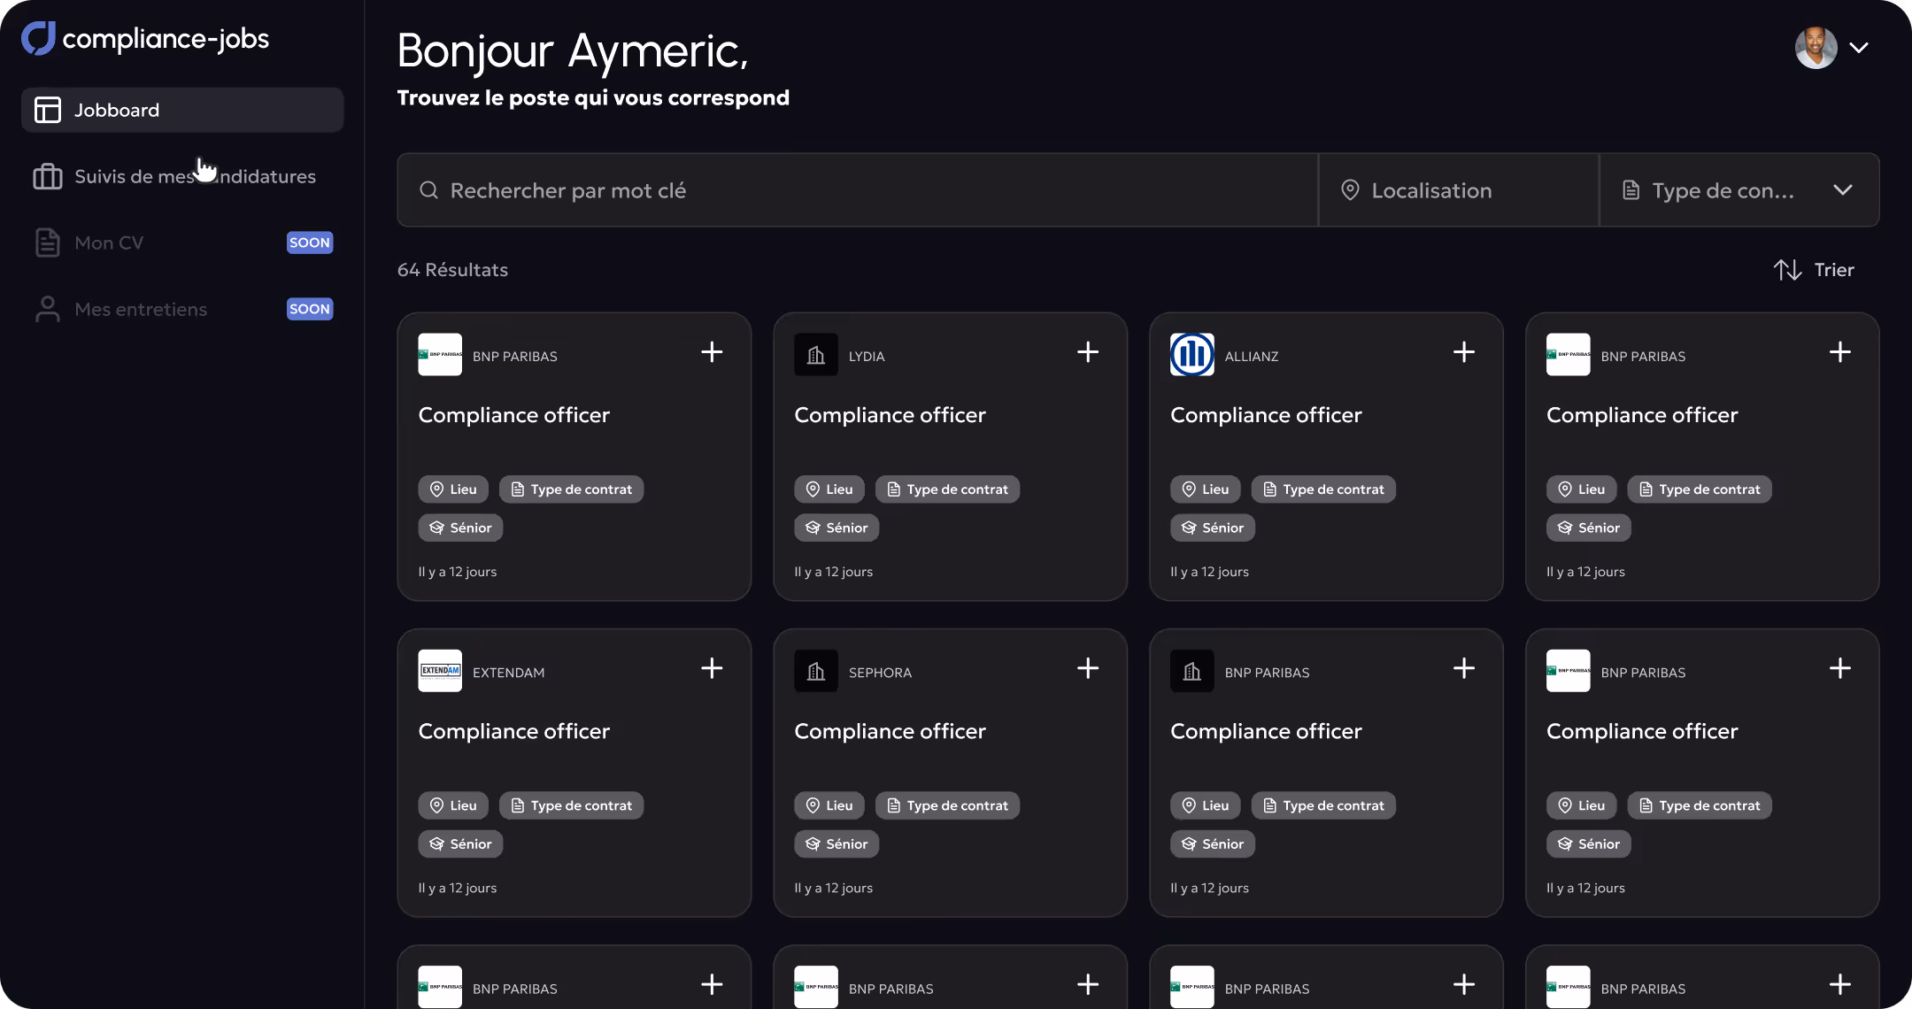Click the Allianz company logo
This screenshot has width=1912, height=1009.
coord(1191,355)
